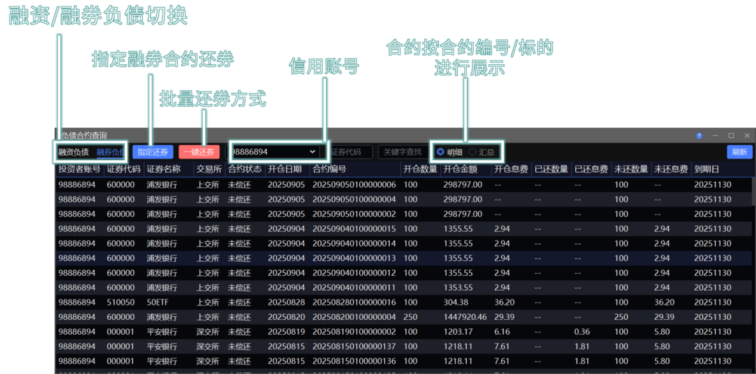Switch to the 融资负债 tab
756x374 pixels.
(73, 152)
